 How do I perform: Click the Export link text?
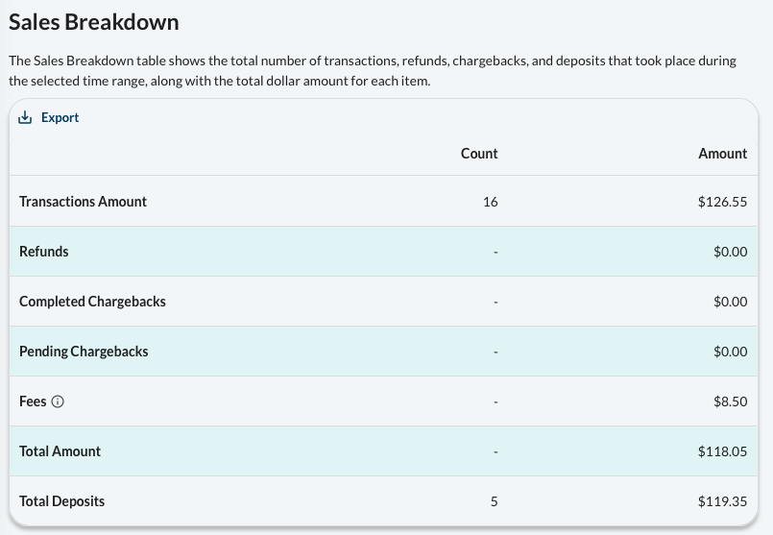(x=60, y=117)
